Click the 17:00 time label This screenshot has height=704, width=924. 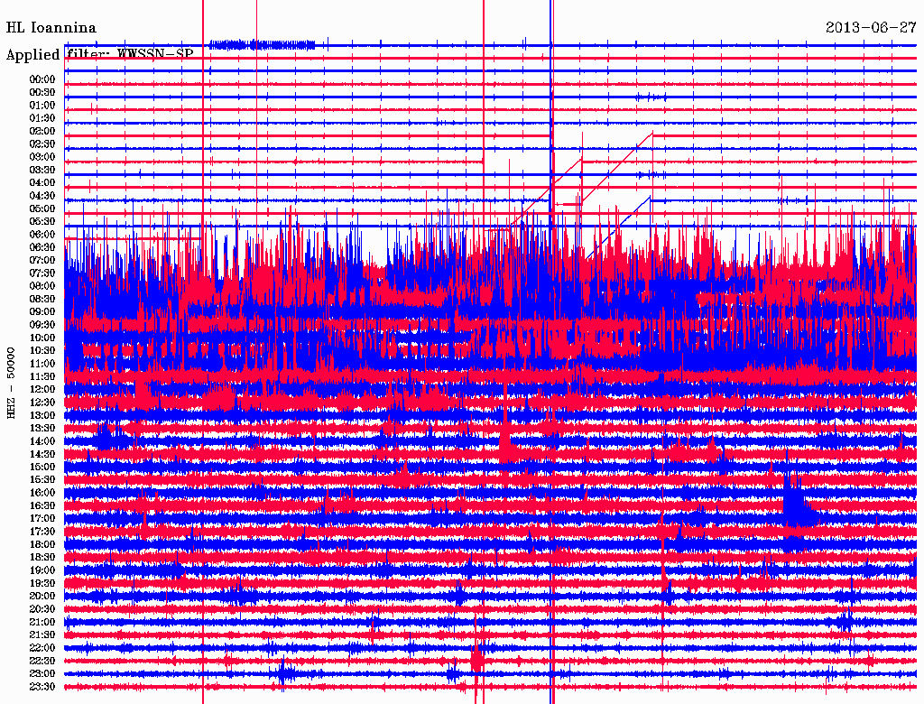pyautogui.click(x=42, y=519)
